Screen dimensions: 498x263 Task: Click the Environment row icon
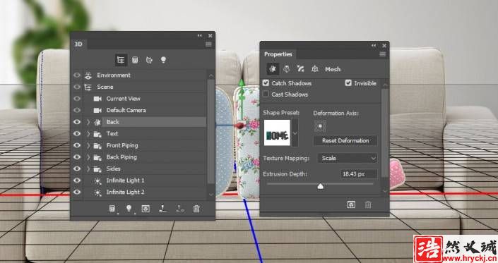click(88, 75)
